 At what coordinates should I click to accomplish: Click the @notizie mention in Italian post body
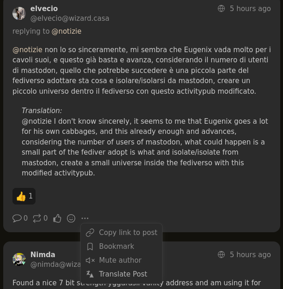pos(27,50)
